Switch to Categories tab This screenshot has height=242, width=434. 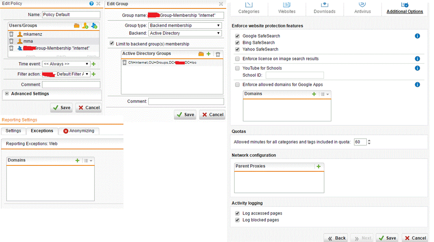pos(249,8)
